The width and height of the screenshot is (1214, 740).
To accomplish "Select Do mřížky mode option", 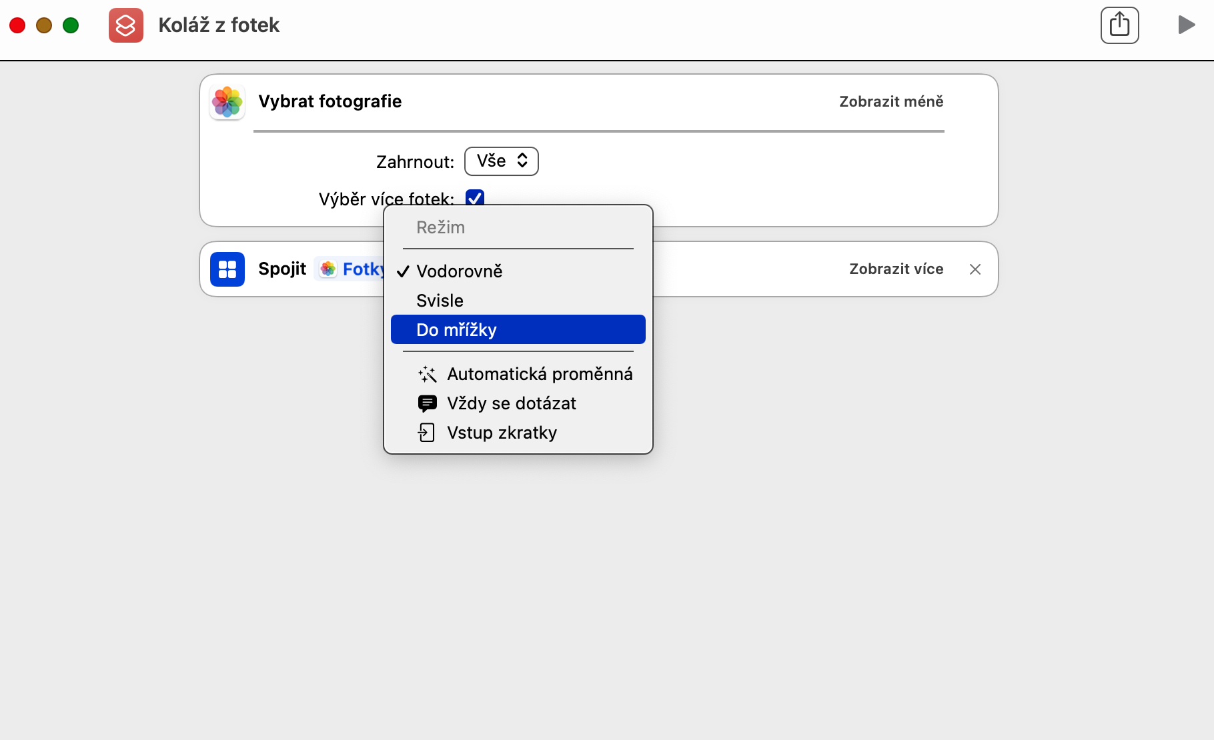I will [x=456, y=330].
